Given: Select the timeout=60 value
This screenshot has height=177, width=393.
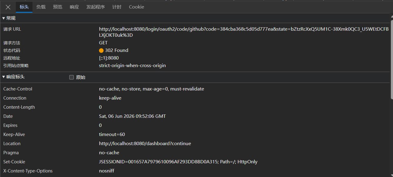Looking at the screenshot, I should (x=112, y=134).
